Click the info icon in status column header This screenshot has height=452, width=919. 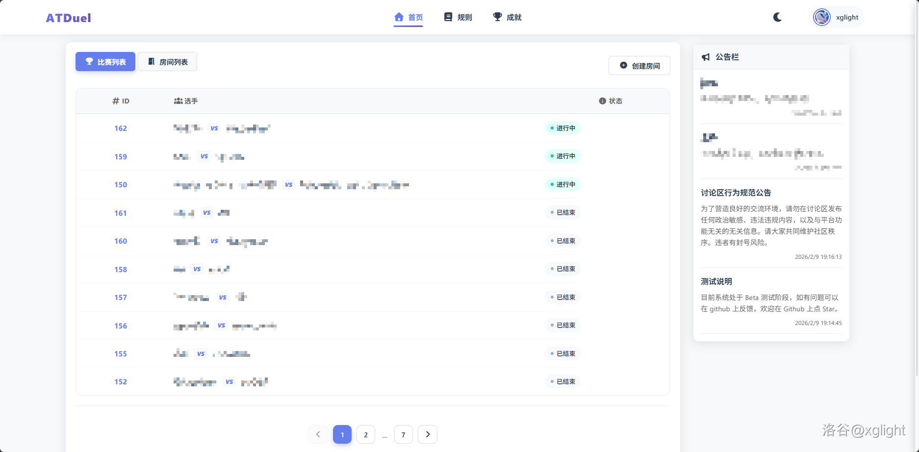(602, 101)
